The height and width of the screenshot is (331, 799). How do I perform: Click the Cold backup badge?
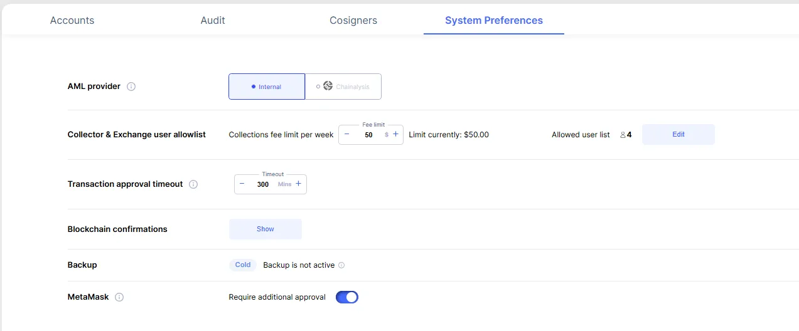[x=243, y=265]
